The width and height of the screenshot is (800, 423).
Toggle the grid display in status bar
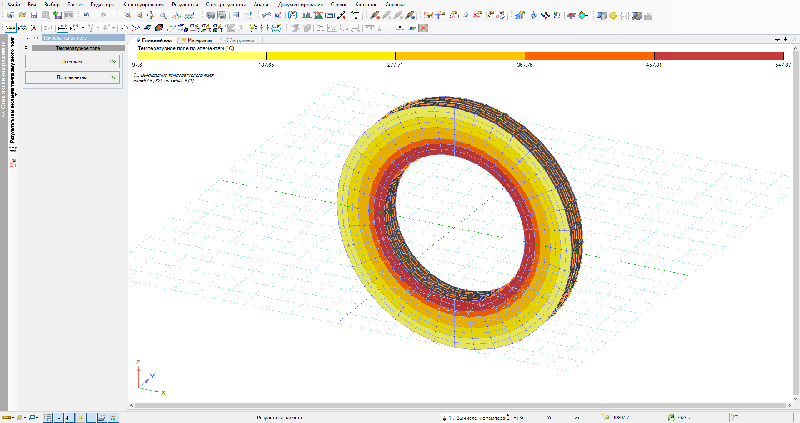click(x=48, y=418)
